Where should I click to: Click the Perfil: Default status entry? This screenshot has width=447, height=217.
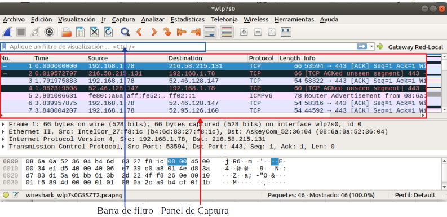(x=415, y=196)
